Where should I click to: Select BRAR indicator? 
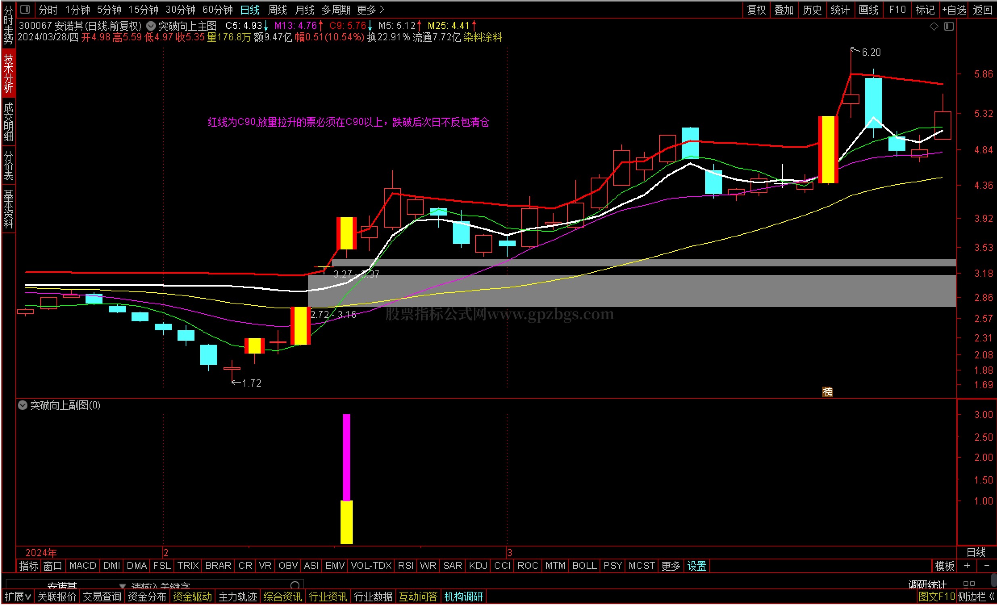[218, 566]
